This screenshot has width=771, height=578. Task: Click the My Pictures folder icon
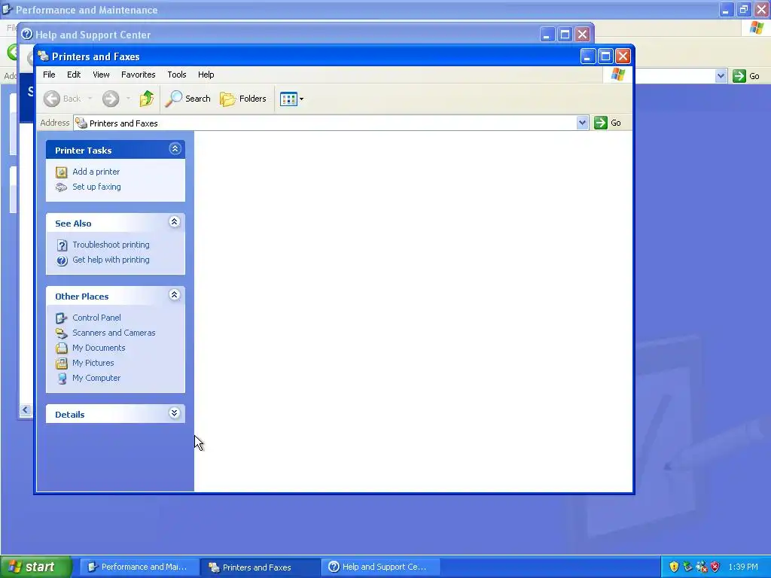click(62, 364)
